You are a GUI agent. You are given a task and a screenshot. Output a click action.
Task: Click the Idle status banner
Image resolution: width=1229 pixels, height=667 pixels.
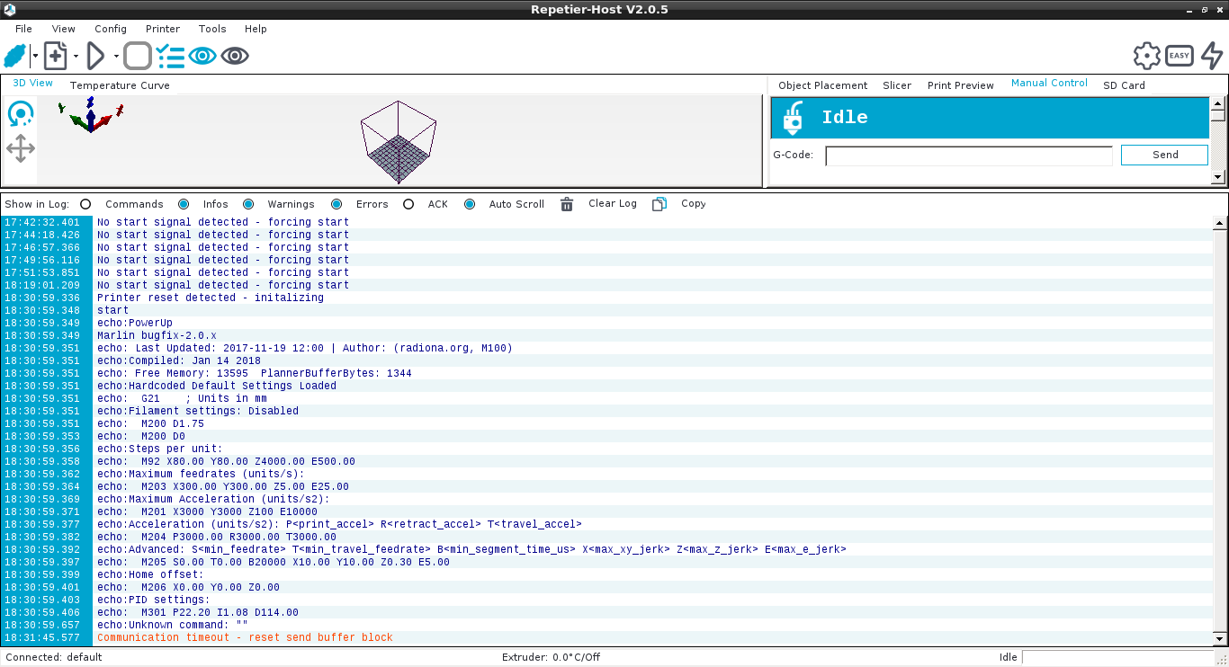tap(990, 118)
